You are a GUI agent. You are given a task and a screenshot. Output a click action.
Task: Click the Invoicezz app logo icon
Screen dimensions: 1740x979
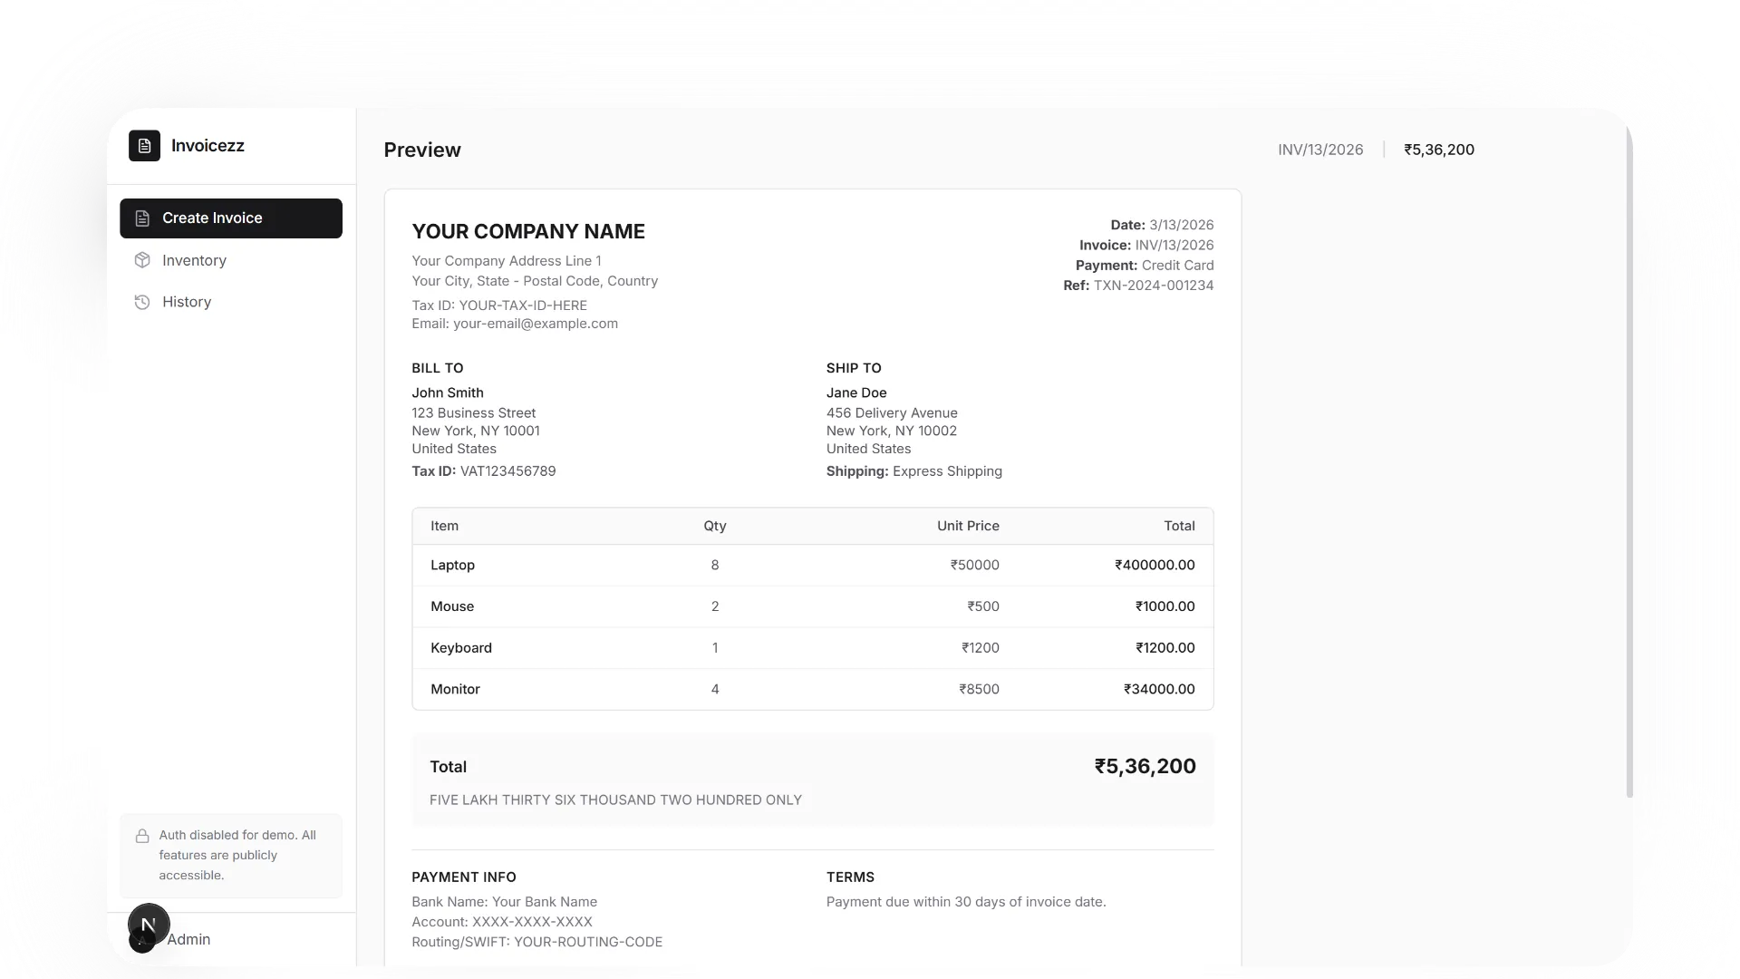point(144,146)
